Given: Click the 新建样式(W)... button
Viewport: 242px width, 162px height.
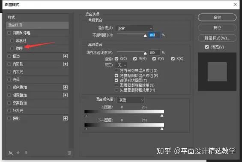Looking at the screenshot, I should (217, 38).
